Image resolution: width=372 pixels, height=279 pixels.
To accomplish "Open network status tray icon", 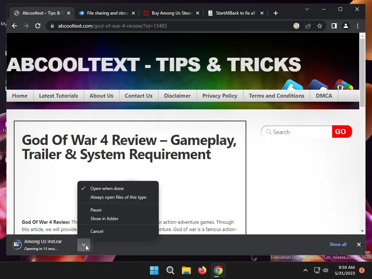I will [x=317, y=270].
